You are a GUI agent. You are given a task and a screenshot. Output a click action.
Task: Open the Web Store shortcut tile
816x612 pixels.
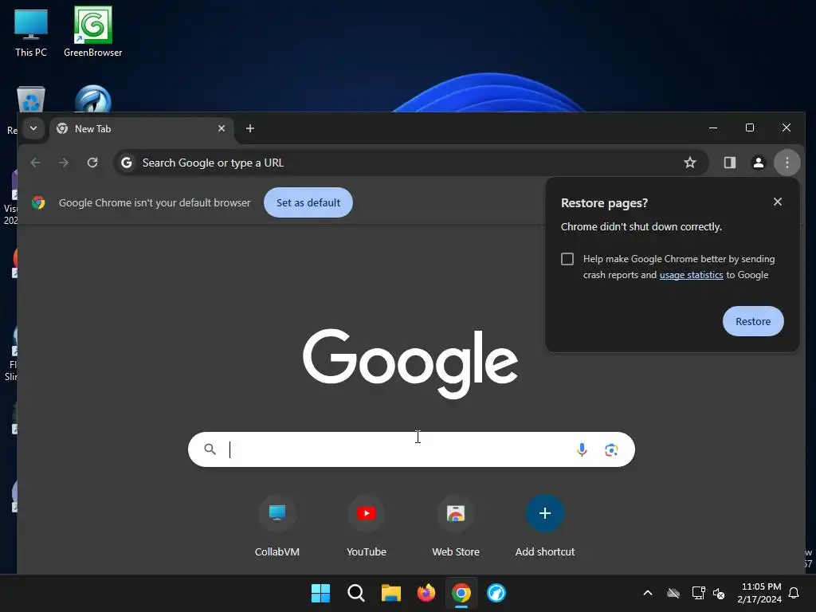point(455,526)
